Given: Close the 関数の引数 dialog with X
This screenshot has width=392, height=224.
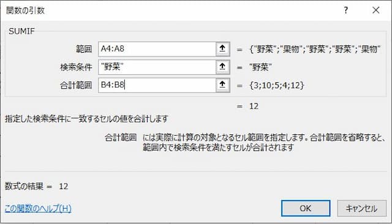Looking at the screenshot, I should (375, 10).
